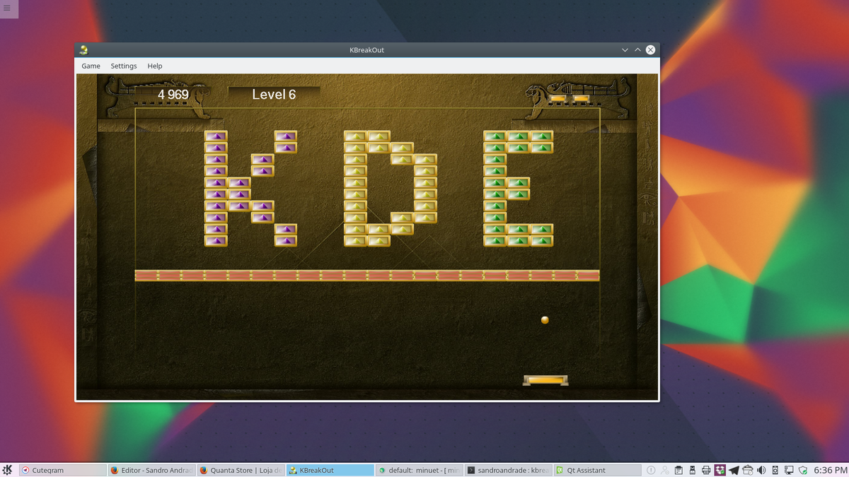Open the clipboard tray icon
The width and height of the screenshot is (849, 477).
pyautogui.click(x=678, y=470)
